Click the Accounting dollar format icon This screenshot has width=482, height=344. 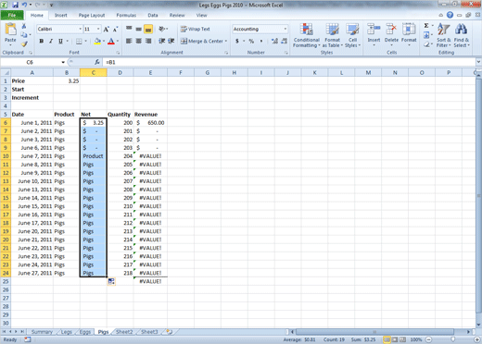237,41
